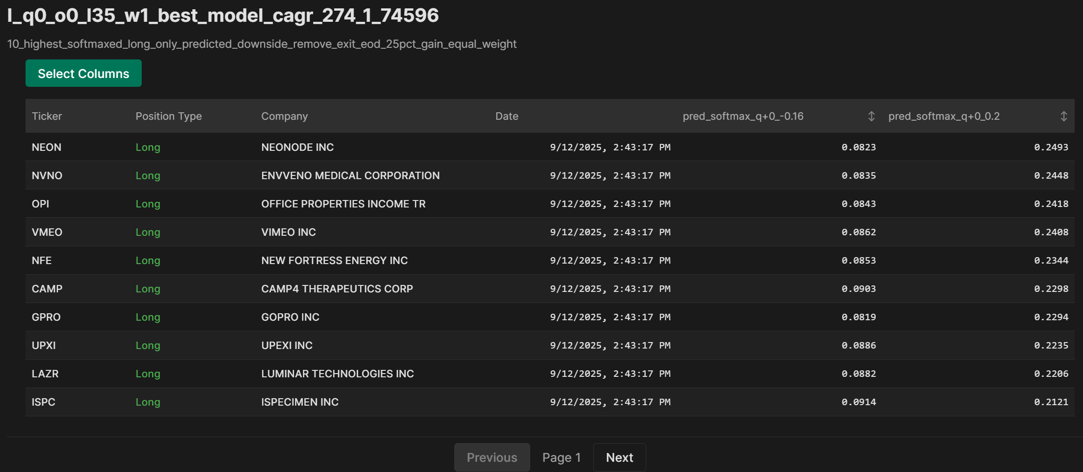
Task: Toggle sorting on the Date column header
Action: pyautogui.click(x=506, y=116)
